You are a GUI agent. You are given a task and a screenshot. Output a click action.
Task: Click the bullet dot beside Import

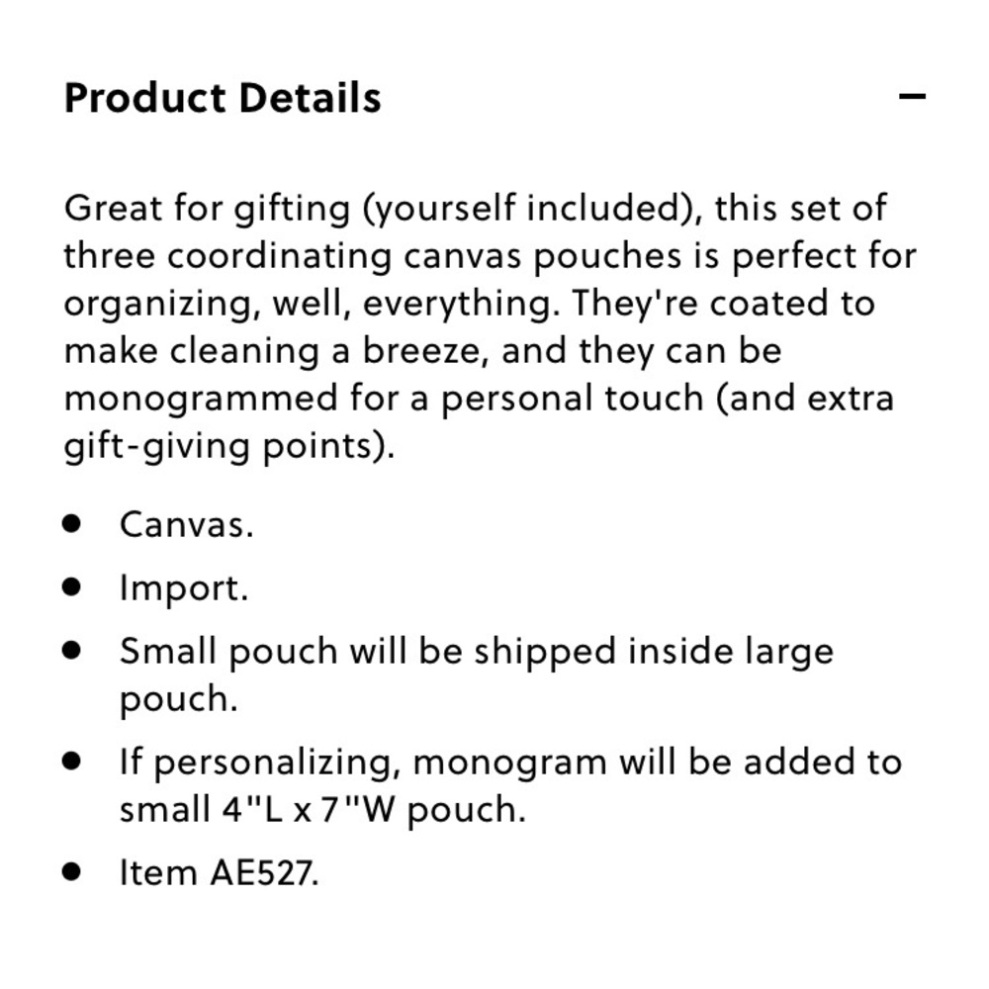click(x=72, y=587)
